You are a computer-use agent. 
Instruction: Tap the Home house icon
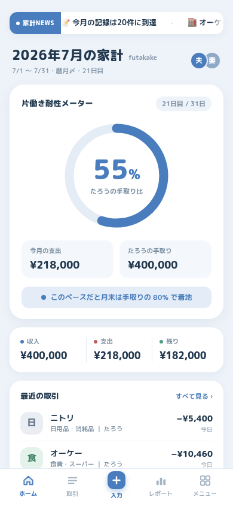[x=28, y=480]
